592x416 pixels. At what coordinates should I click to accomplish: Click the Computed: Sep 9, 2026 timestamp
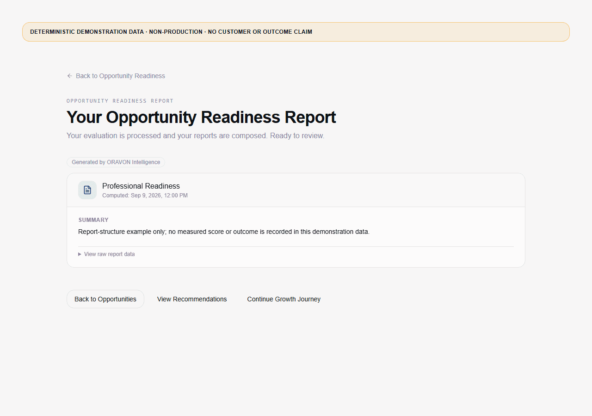coord(145,196)
